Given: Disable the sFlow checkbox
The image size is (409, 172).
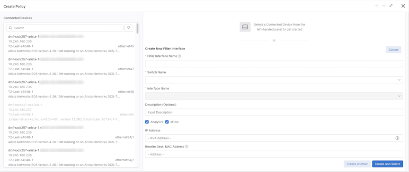Looking at the screenshot, I should [167, 122].
